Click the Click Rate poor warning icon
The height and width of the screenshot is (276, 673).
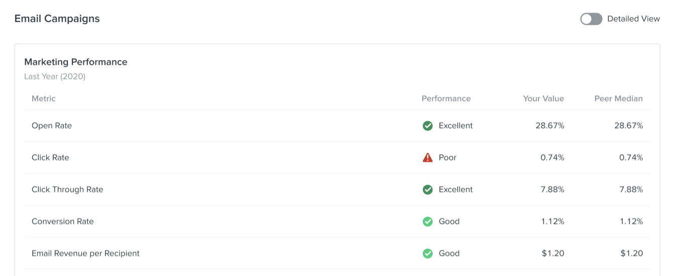427,158
